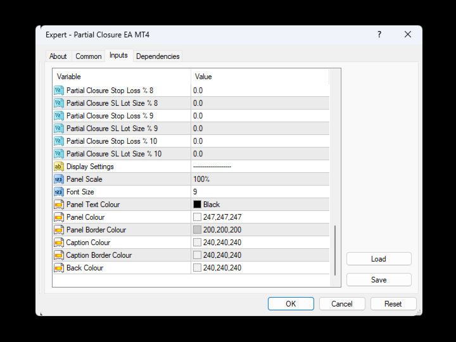Select the 'Display Settings' variable name
The height and width of the screenshot is (342, 456).
click(x=90, y=167)
